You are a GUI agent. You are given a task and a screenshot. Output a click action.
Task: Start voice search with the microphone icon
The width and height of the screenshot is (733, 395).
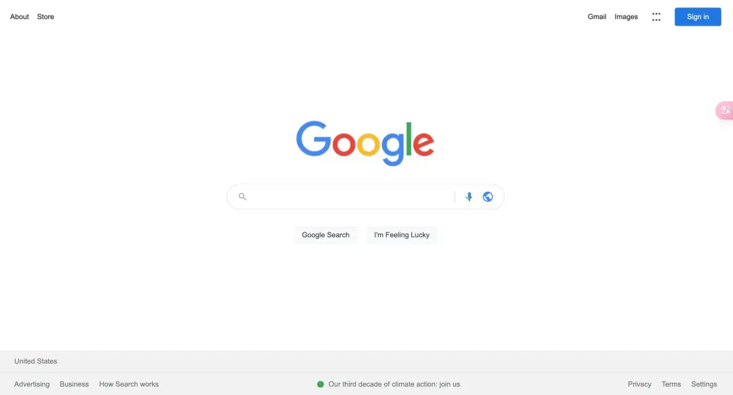tap(469, 196)
